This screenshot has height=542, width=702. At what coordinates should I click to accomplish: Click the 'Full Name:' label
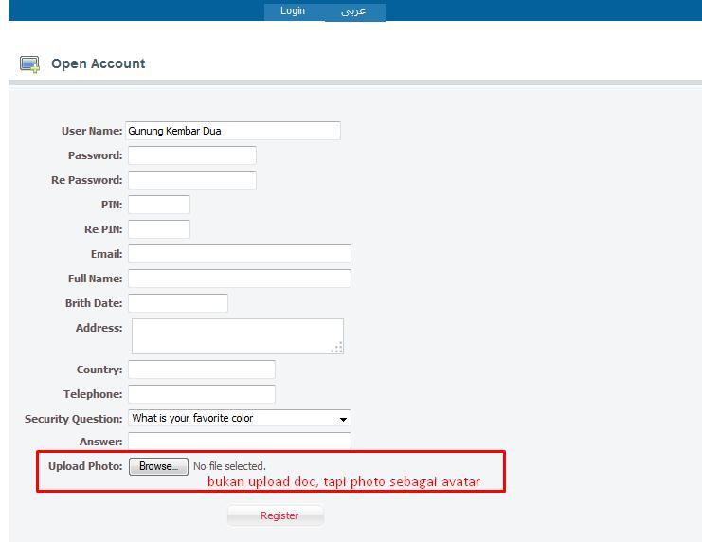coord(95,279)
